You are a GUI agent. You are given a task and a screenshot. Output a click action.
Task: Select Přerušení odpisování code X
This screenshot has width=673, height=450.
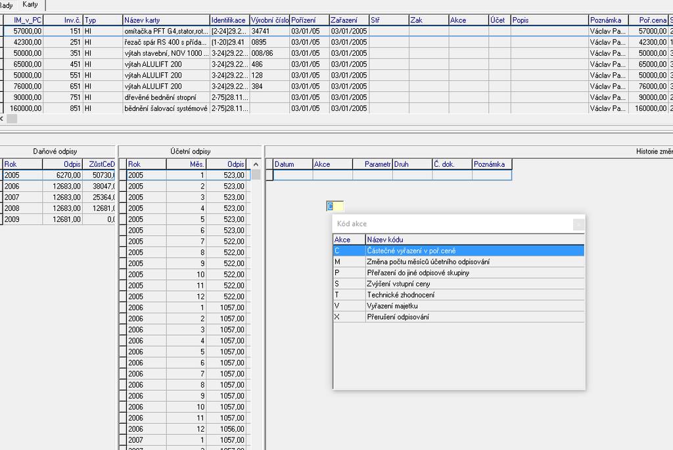tap(458, 317)
